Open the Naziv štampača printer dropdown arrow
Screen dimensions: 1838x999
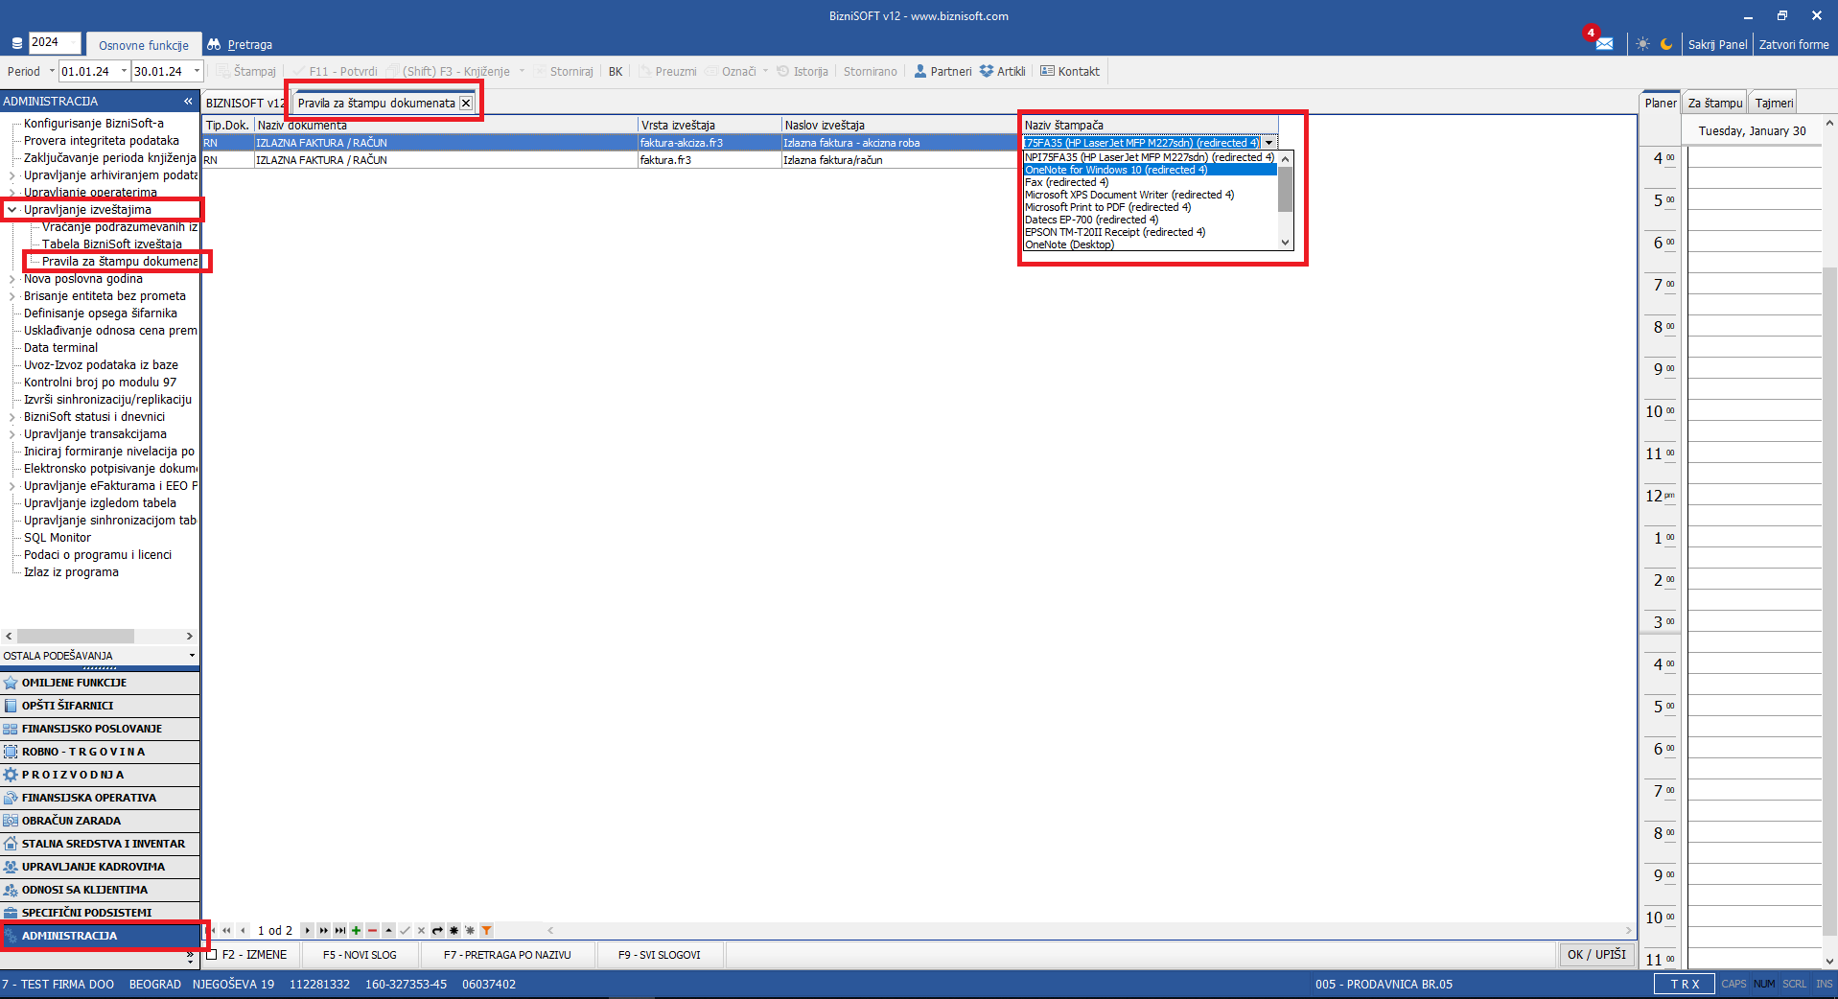(1268, 143)
